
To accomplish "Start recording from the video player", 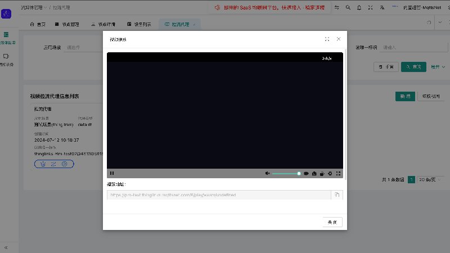I will pyautogui.click(x=306, y=174).
